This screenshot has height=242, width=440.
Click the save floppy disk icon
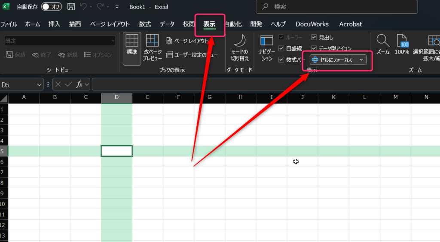[71, 7]
